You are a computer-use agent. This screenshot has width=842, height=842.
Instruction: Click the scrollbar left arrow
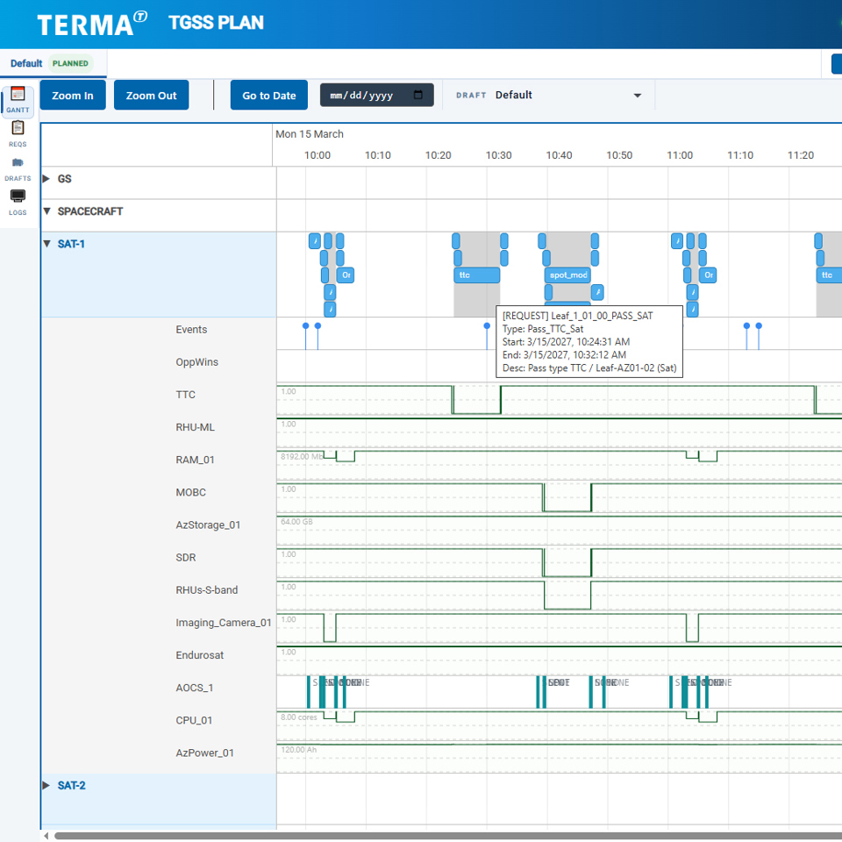pyautogui.click(x=46, y=836)
